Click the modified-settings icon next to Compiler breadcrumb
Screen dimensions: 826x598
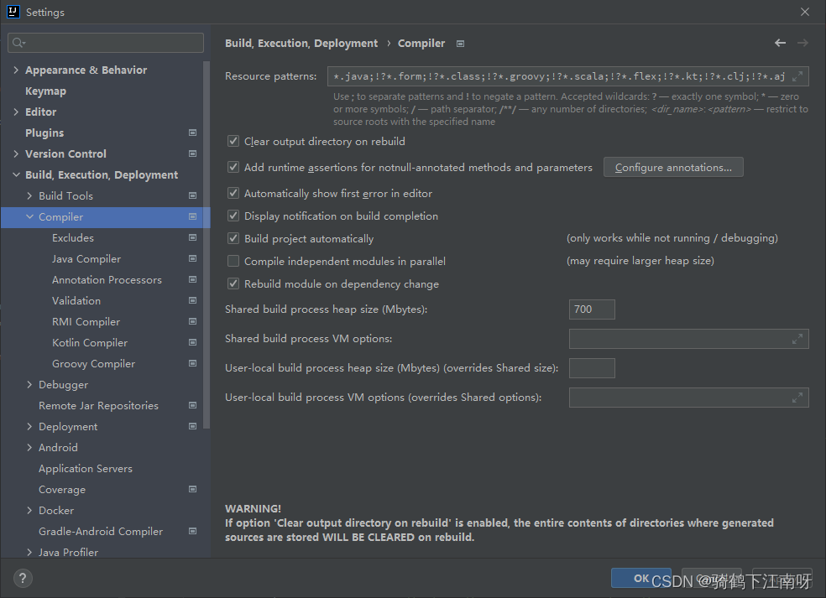[460, 43]
